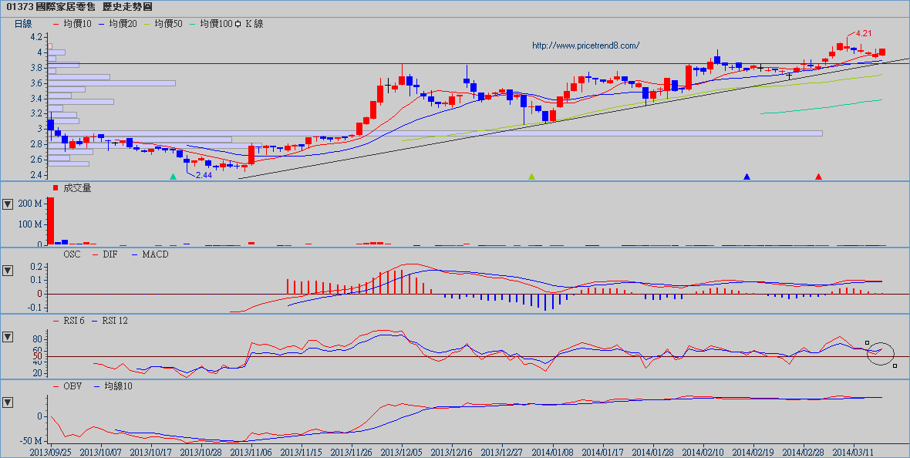Viewport: 910px width, 458px height.
Task: Click the red triangle marker near 2014/02/28
Action: (818, 177)
